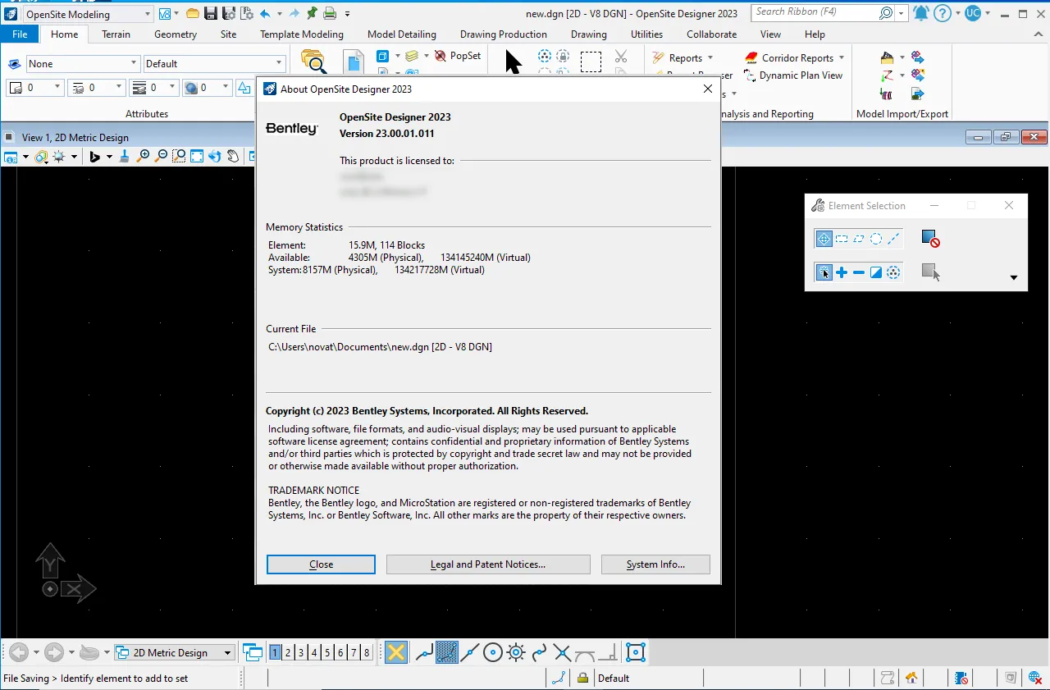Open the None template dropdown
This screenshot has width=1050, height=690.
coord(134,63)
